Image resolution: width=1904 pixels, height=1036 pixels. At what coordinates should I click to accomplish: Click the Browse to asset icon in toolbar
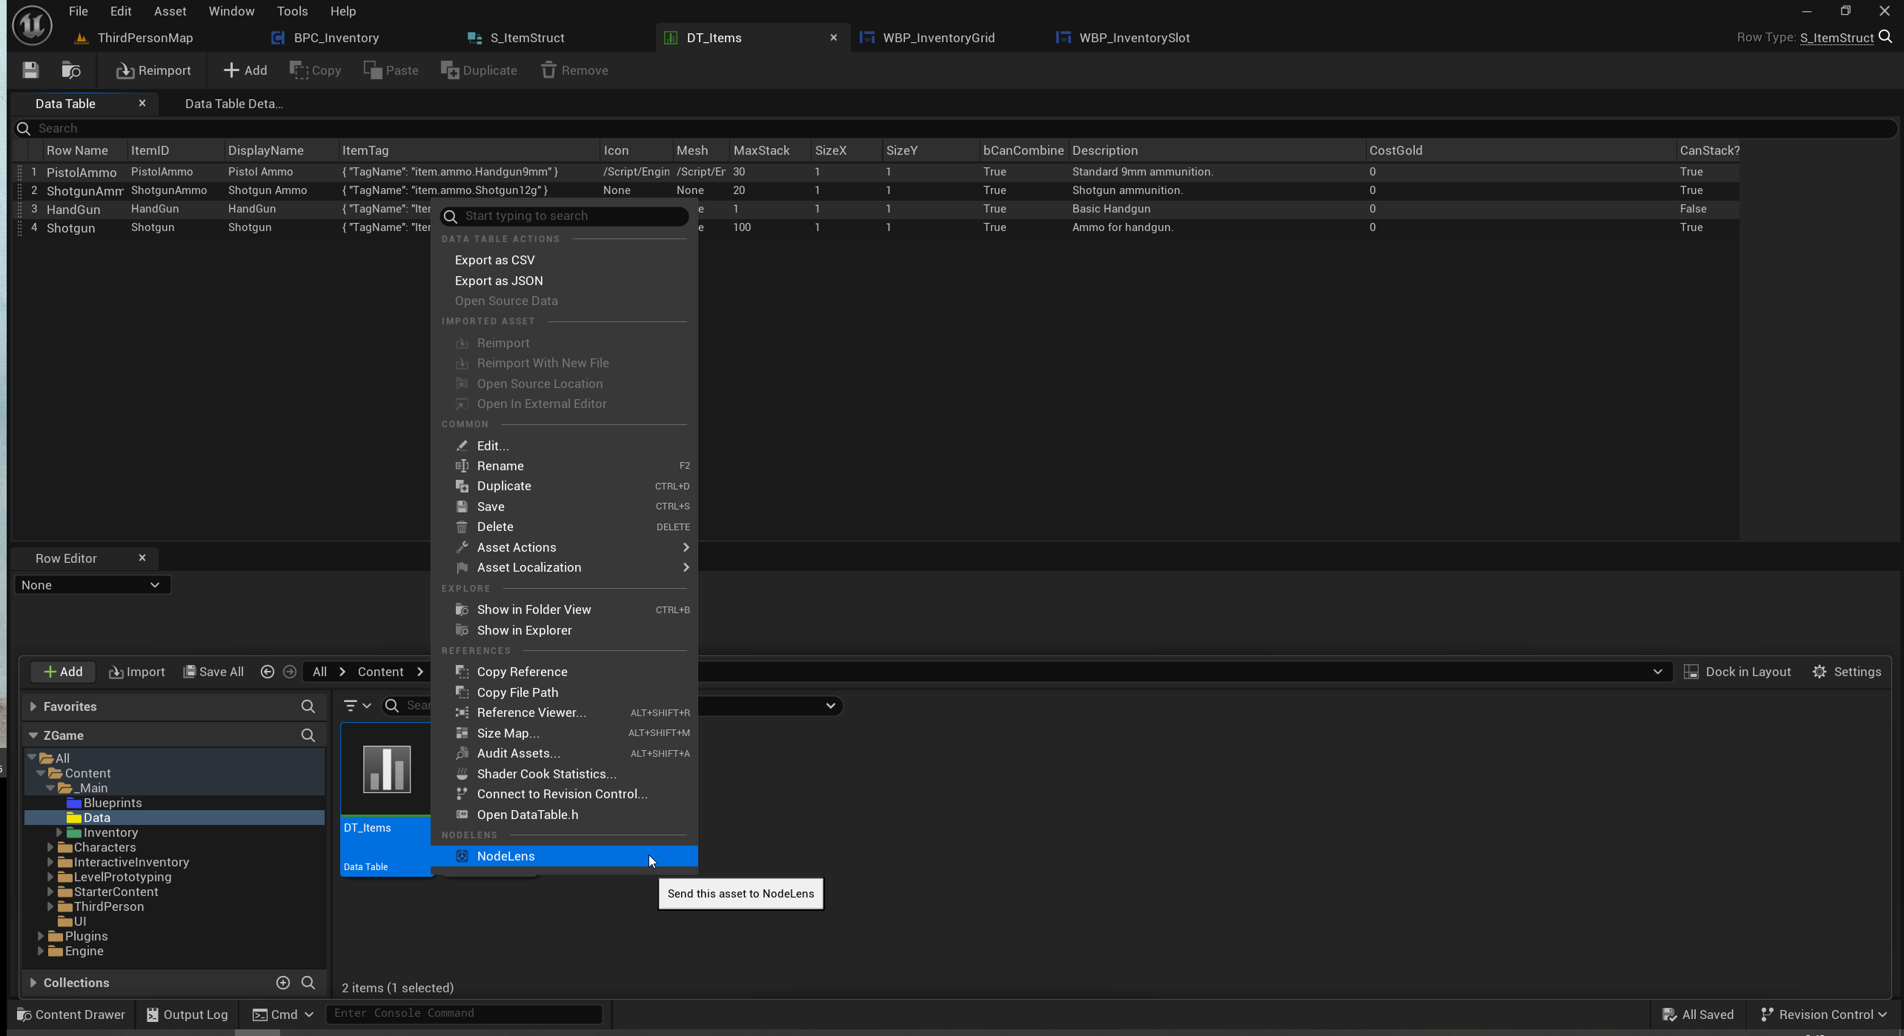[71, 70]
